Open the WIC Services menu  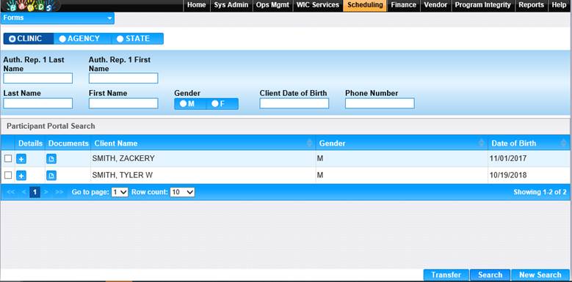(318, 5)
